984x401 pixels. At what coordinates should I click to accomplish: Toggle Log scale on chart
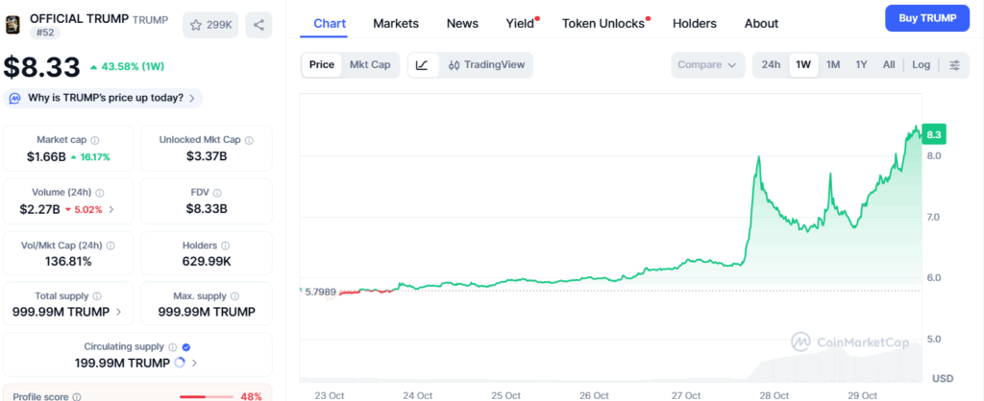[921, 65]
